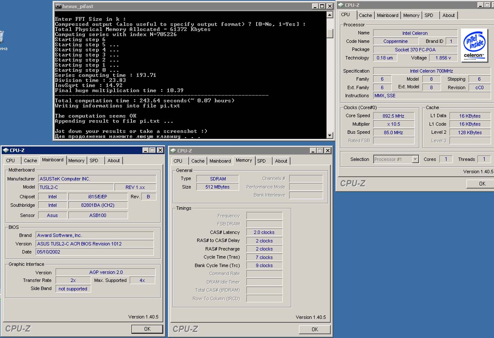
Task: Select SPD tab in Mainboard window
Action: tap(94, 161)
